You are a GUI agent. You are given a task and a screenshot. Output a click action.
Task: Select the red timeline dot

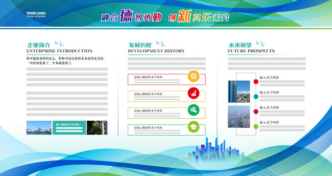(256, 82)
